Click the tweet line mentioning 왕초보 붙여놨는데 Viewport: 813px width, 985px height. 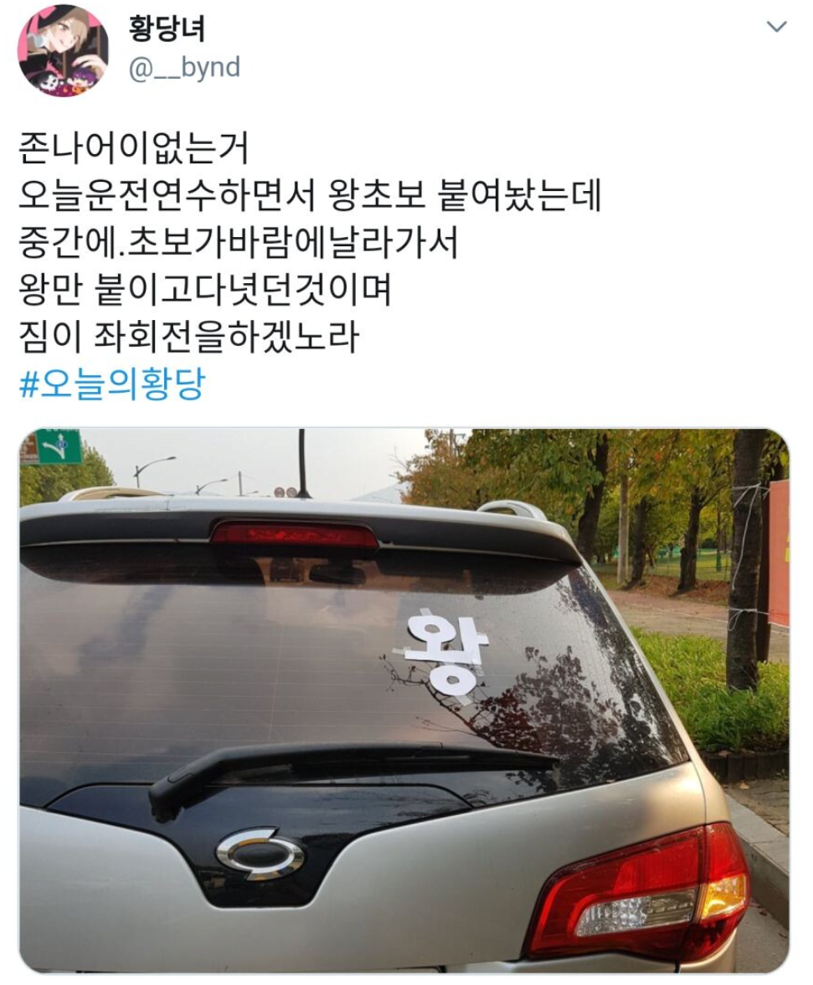tap(310, 195)
